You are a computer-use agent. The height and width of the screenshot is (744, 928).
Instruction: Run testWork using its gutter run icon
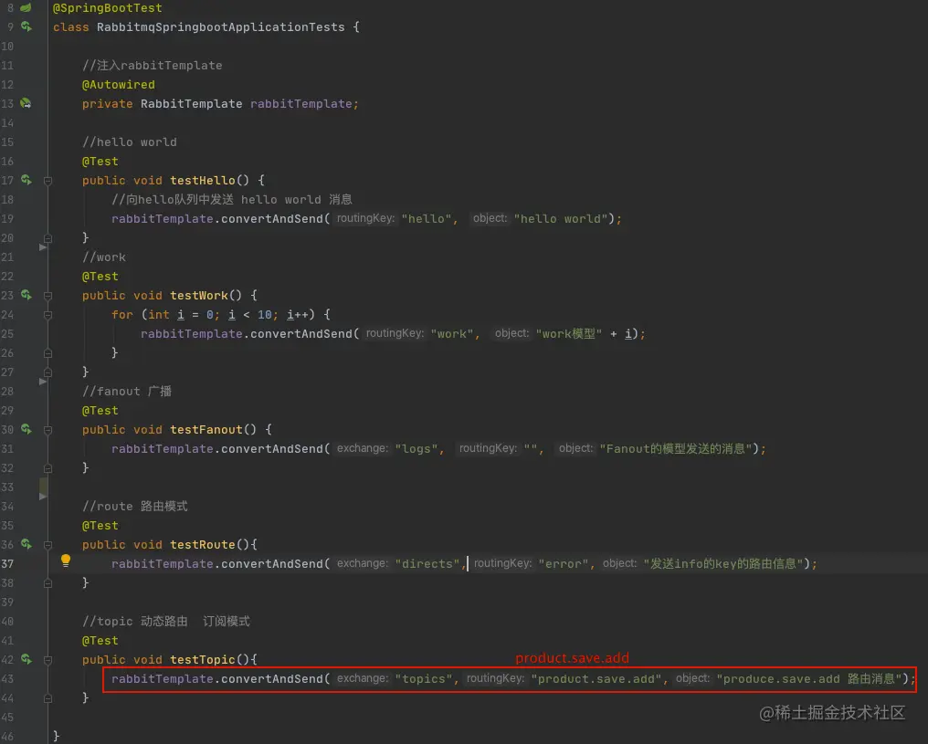tap(26, 295)
